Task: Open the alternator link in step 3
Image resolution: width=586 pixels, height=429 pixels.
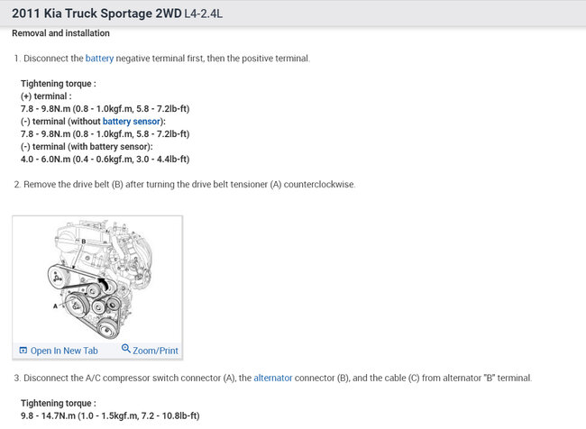Action: pyautogui.click(x=273, y=378)
